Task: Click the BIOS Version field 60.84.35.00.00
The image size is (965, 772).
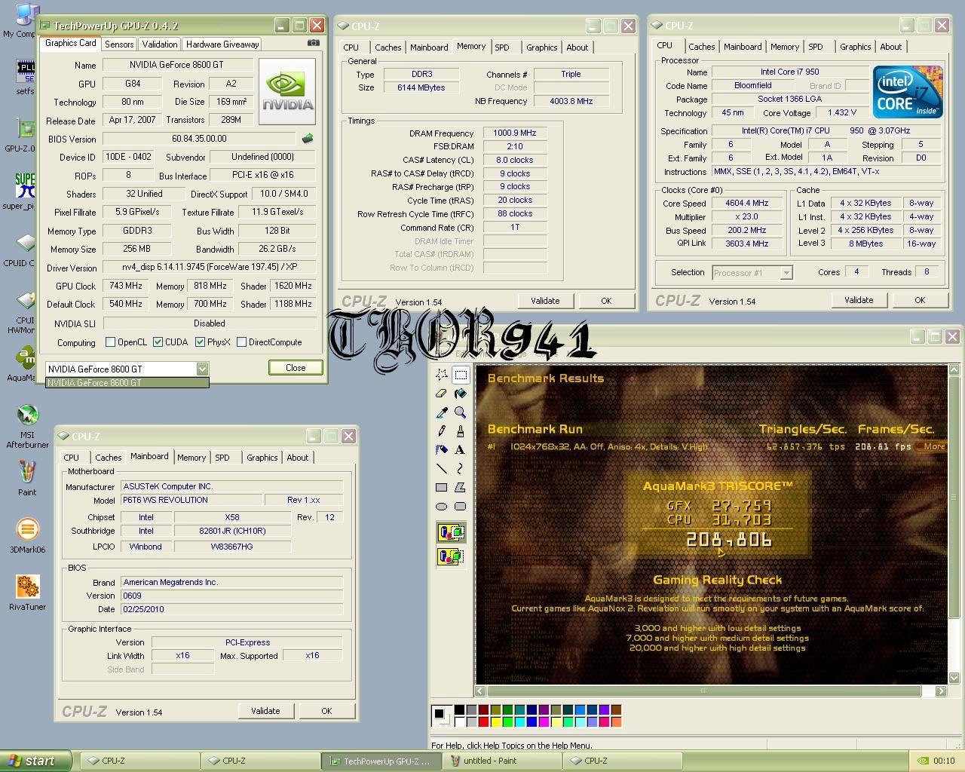Action: pos(199,139)
